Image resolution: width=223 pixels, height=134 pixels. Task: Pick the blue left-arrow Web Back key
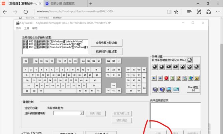click(x=154, y=78)
